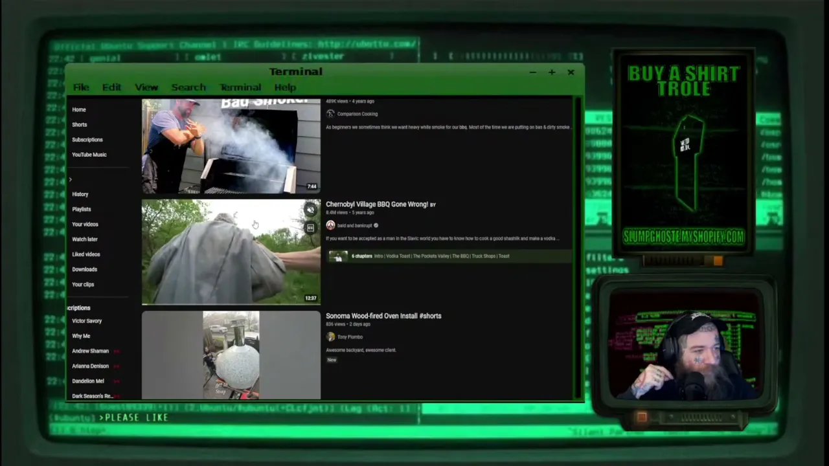
Task: Play the Bad Smoker video thumbnail
Action: tap(231, 146)
